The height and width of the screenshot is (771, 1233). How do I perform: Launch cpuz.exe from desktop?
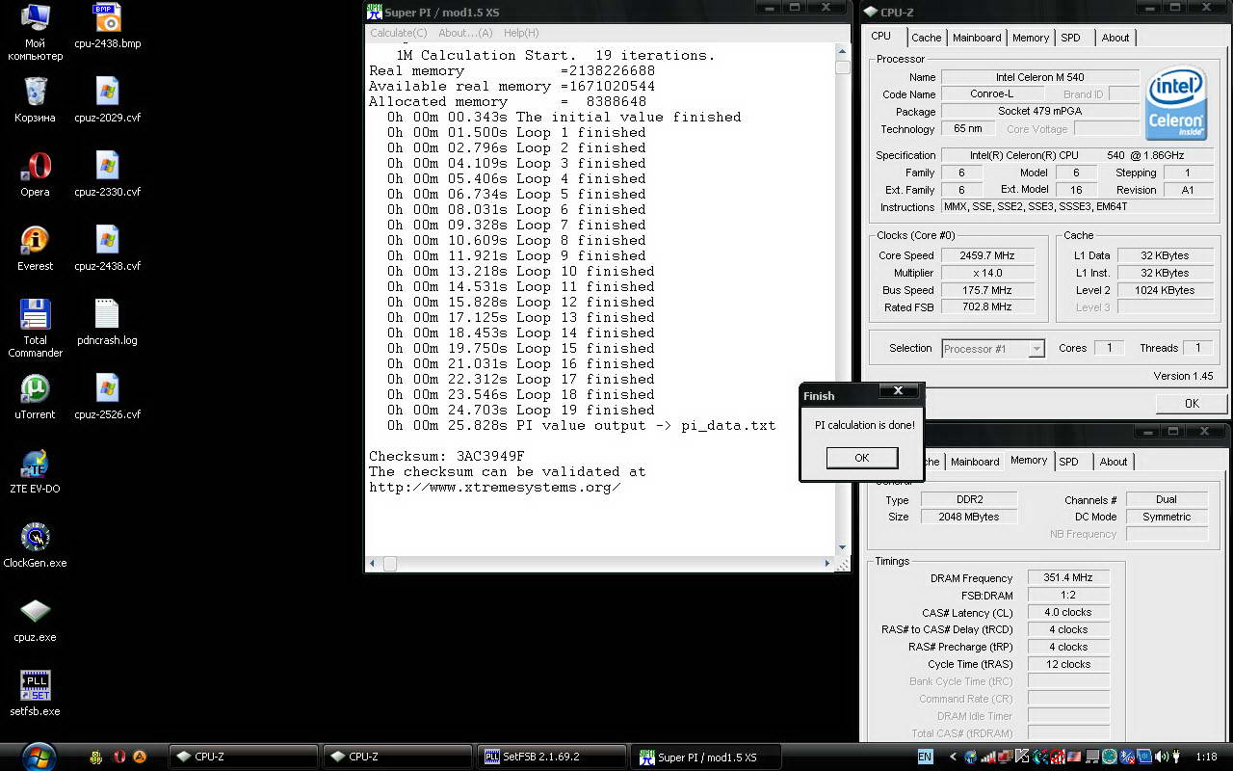35,620
